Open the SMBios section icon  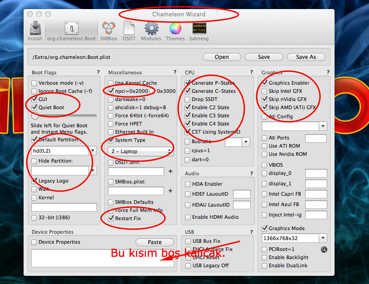point(108,29)
